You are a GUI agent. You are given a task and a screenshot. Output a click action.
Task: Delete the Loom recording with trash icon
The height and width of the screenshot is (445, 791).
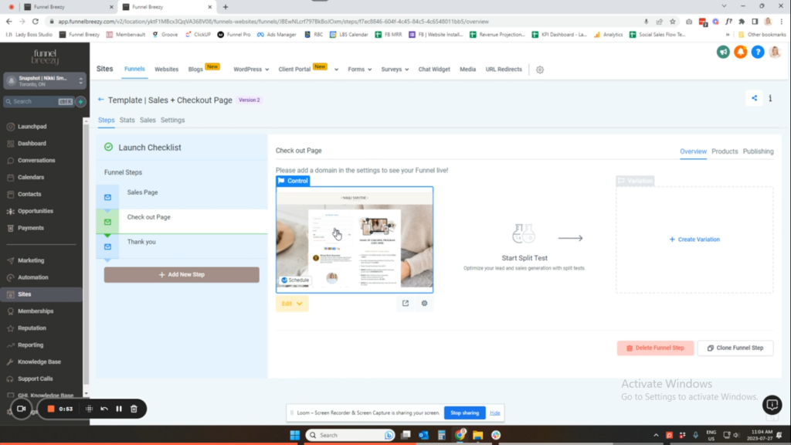(134, 409)
